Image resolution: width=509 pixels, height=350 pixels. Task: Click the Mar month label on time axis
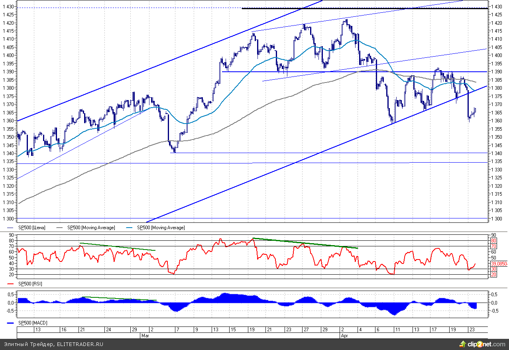click(x=145, y=336)
